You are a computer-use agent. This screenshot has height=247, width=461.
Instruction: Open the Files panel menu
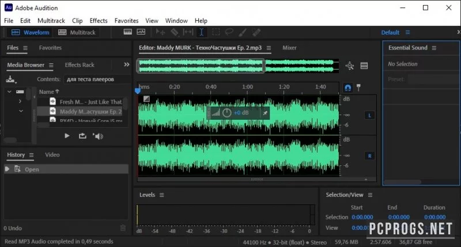click(x=25, y=48)
